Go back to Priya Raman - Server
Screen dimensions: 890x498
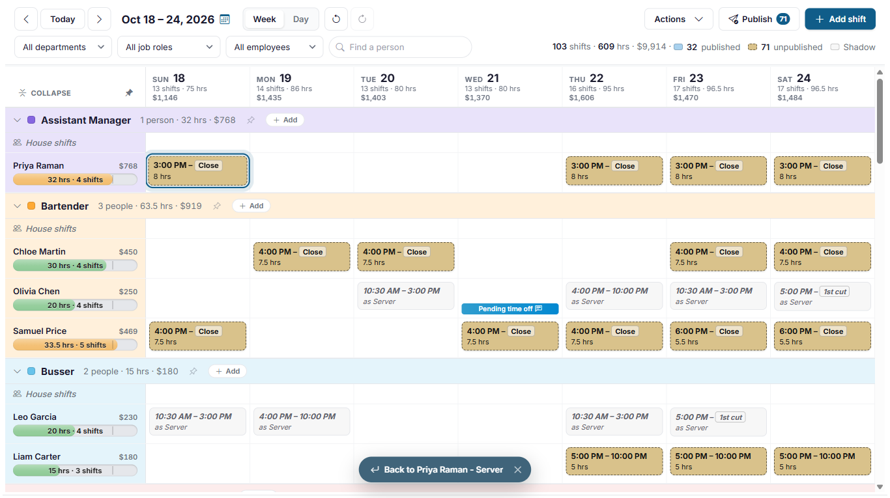pos(437,469)
